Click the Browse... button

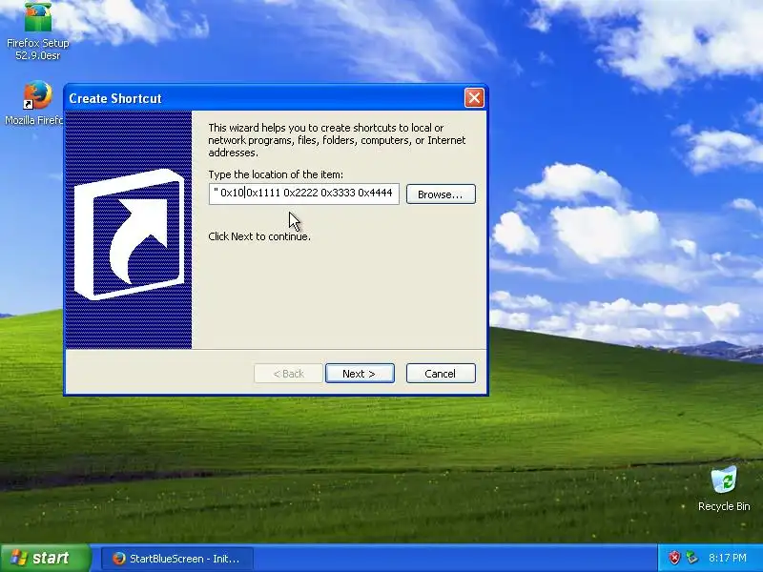(441, 194)
